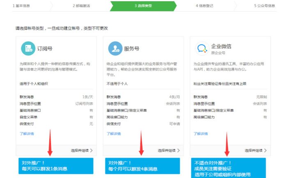282x178 pixels.
Task: Click 自定义菜单 row label in 订阅号 card
Action: point(28,117)
